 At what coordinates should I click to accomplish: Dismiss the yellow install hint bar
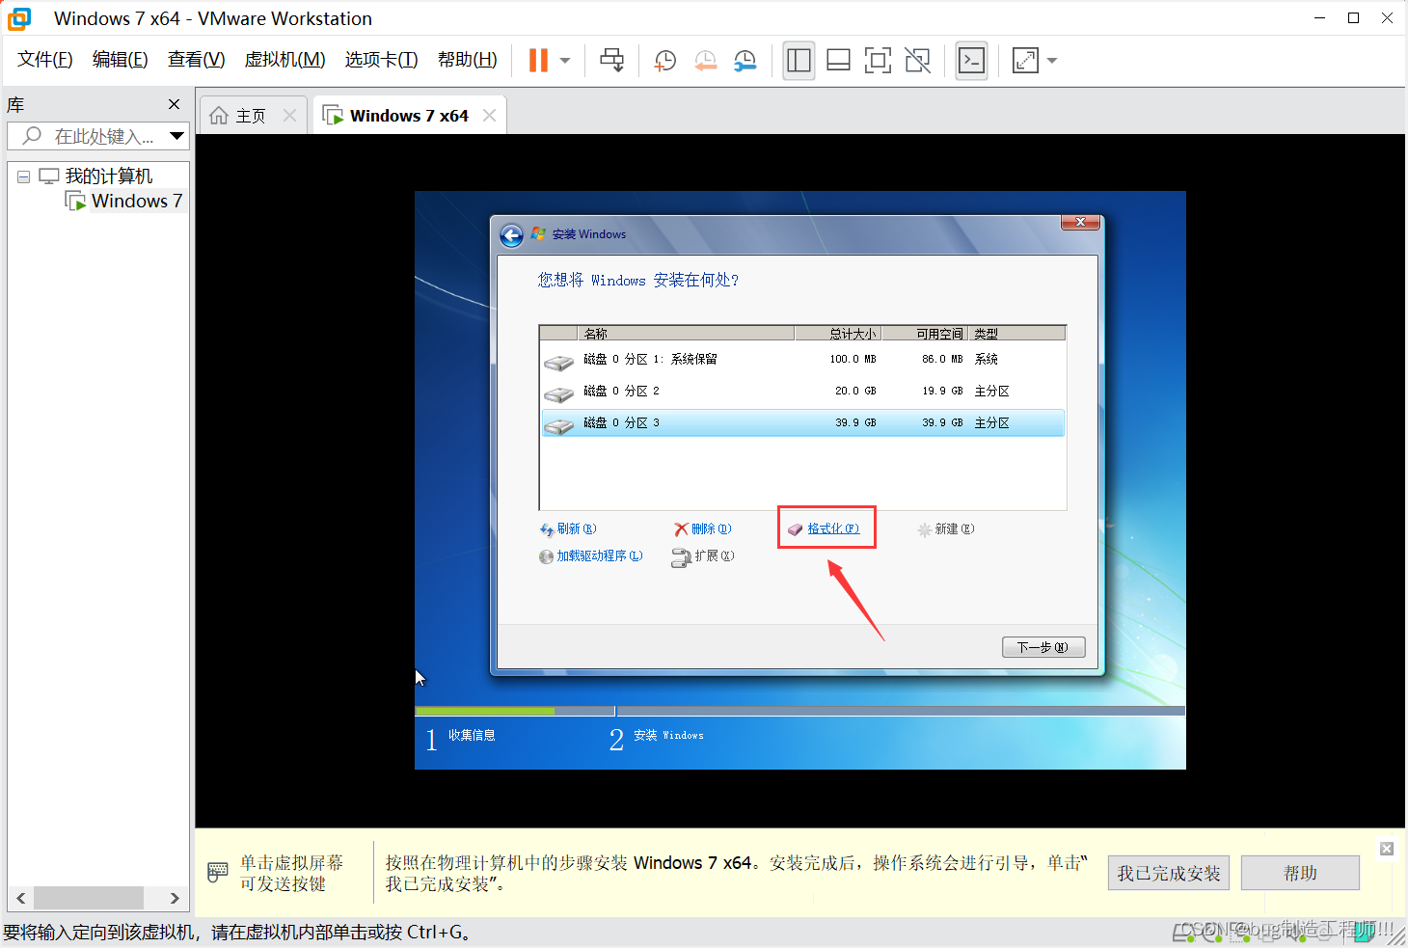(1387, 849)
